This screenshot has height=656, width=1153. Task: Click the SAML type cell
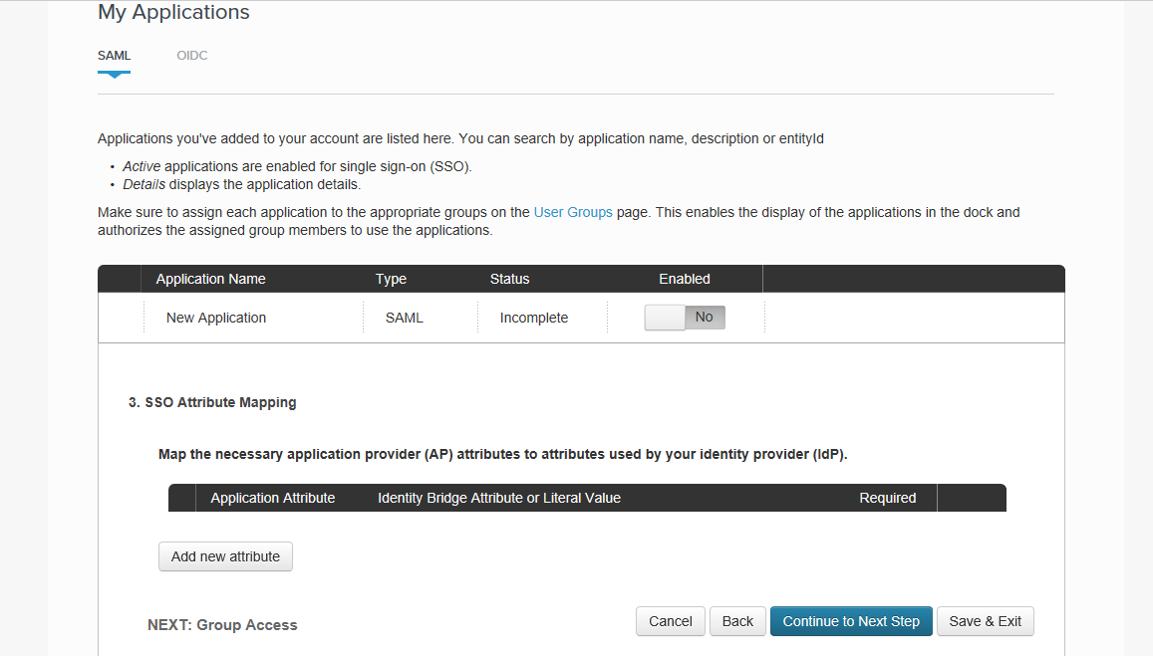[x=405, y=319]
